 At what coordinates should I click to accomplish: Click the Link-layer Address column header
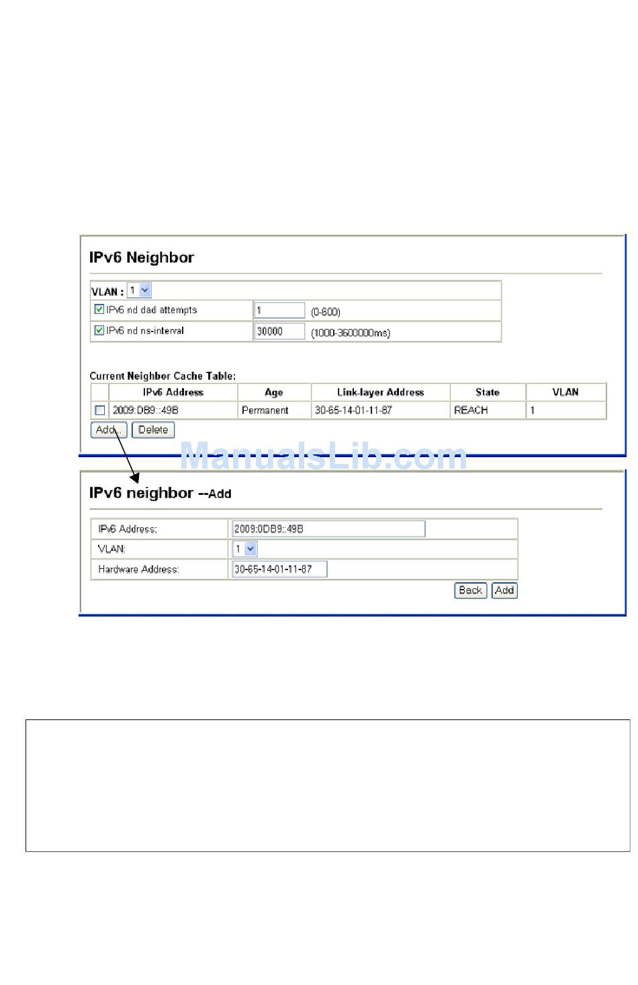381,393
